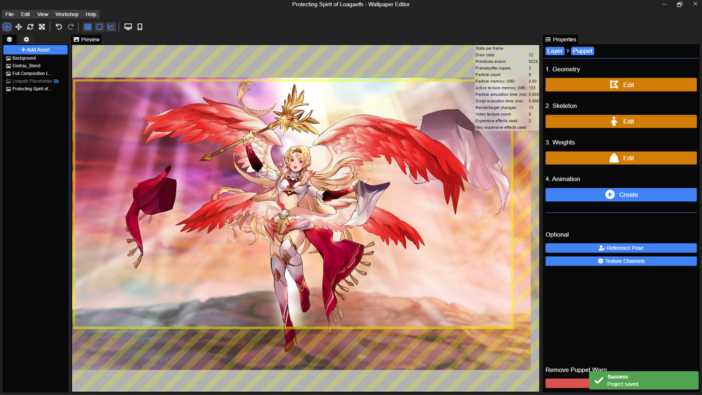Open the View menu
702x395 pixels.
pyautogui.click(x=43, y=14)
